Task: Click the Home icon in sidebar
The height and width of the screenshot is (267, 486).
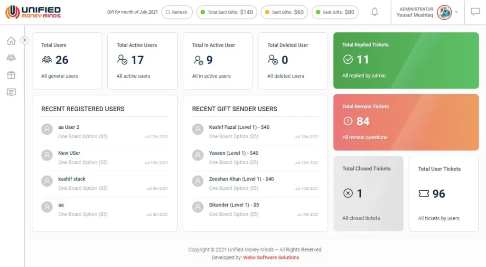Action: pos(11,41)
